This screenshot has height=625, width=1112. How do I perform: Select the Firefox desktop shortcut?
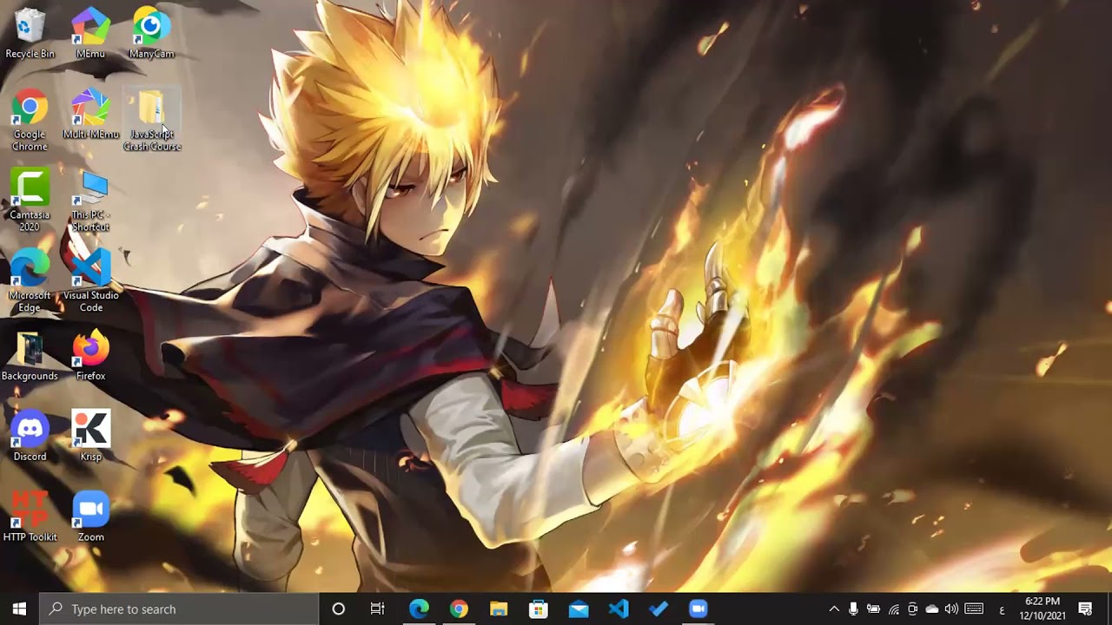90,357
